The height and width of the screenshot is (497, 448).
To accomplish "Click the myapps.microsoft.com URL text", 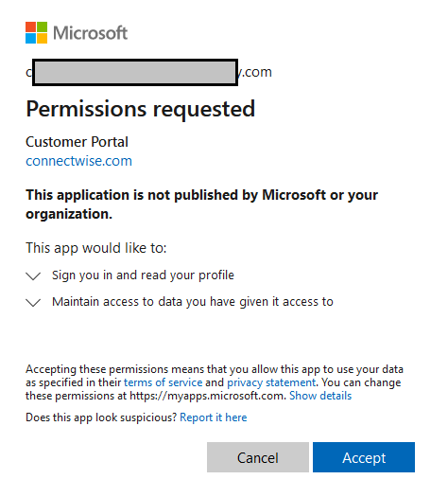I will pyautogui.click(x=207, y=396).
